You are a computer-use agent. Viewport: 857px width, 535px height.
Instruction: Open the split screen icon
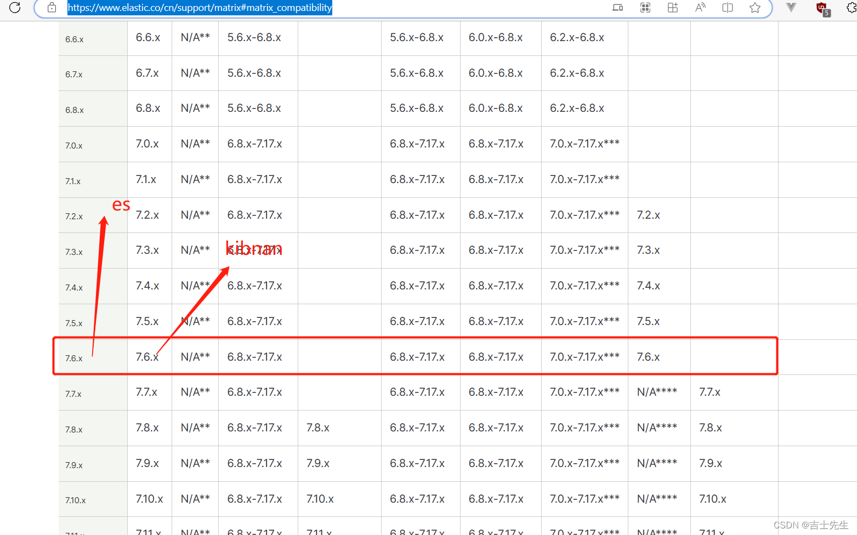(x=728, y=8)
